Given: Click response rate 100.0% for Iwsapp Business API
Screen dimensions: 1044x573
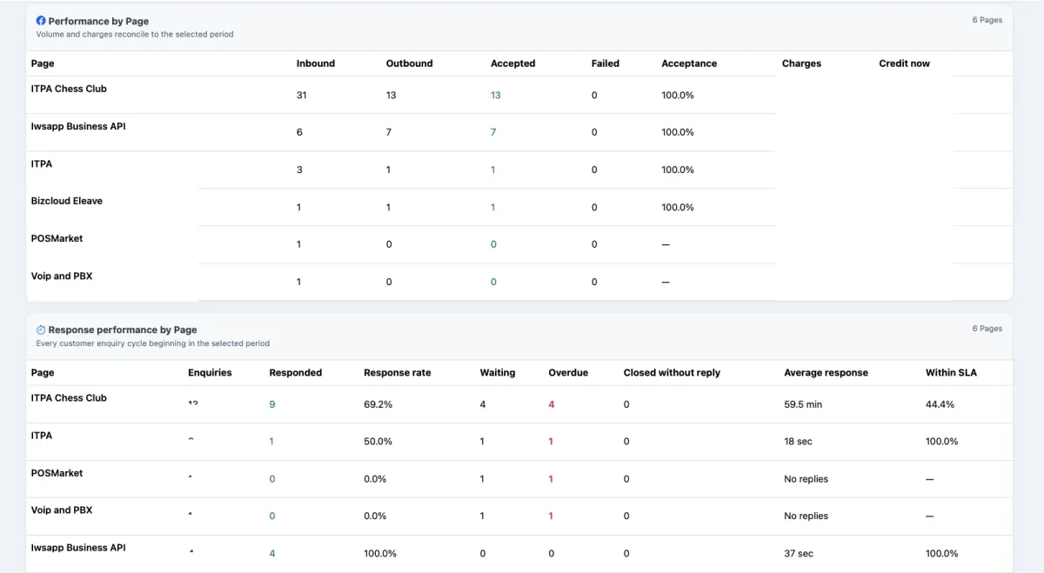Looking at the screenshot, I should 380,554.
